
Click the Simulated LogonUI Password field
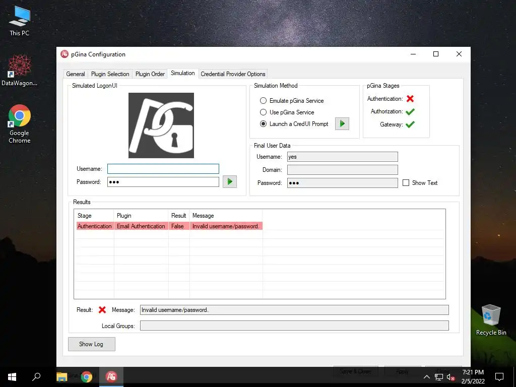click(163, 182)
